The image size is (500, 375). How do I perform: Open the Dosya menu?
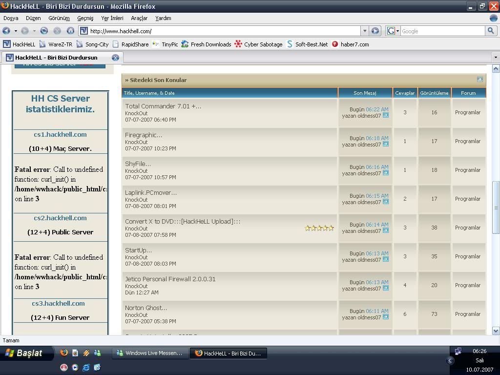[11, 18]
